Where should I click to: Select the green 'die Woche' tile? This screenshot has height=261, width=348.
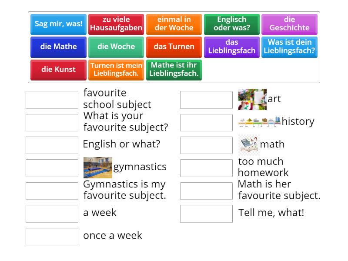[x=116, y=47]
